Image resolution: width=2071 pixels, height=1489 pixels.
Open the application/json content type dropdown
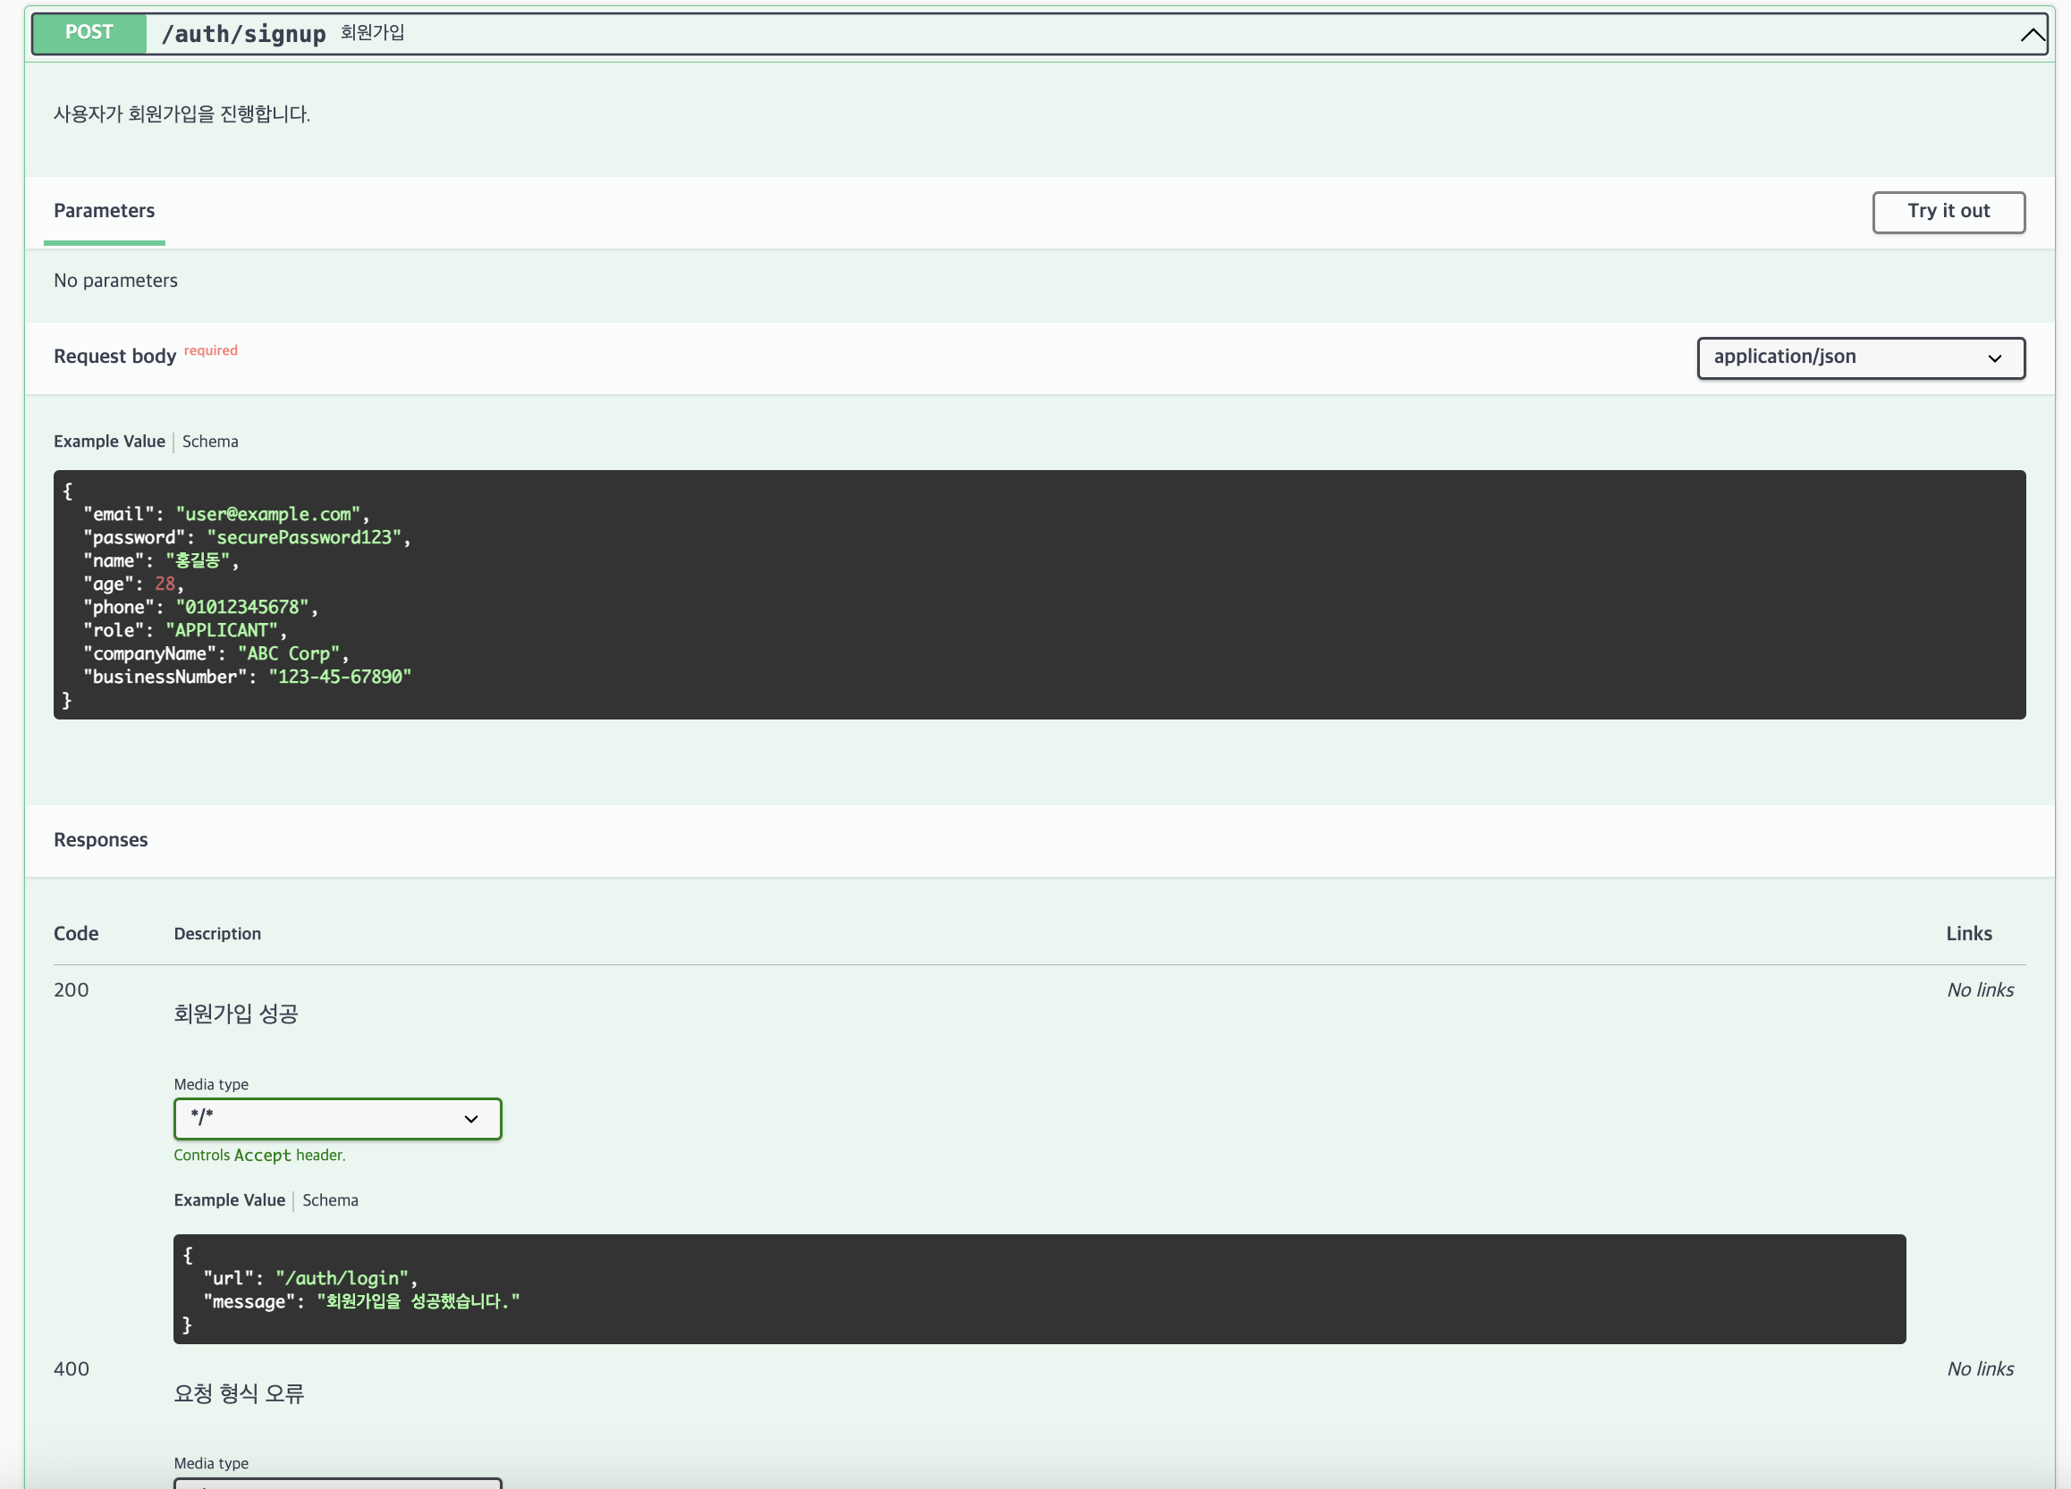pos(1860,357)
